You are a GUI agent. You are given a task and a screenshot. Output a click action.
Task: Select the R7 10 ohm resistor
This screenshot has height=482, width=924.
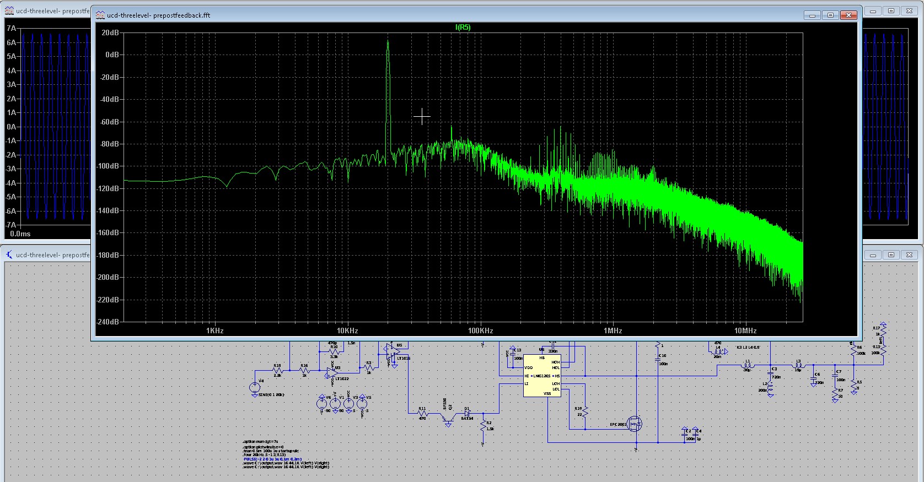(835, 394)
